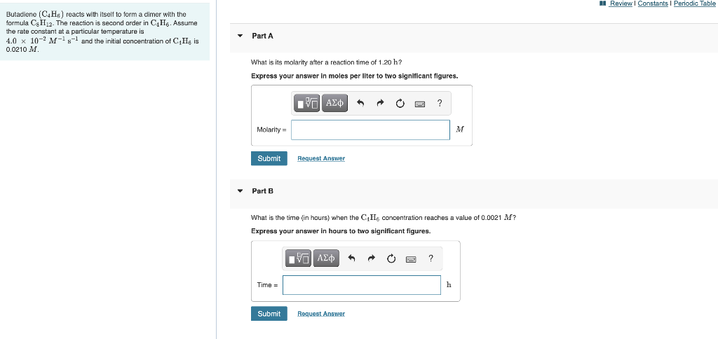This screenshot has width=718, height=339.
Task: Show keyboard shortcuts in Part A
Action: coord(420,104)
